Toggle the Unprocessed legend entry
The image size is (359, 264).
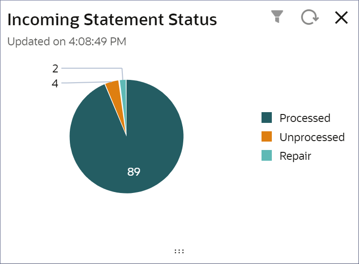[303, 137]
